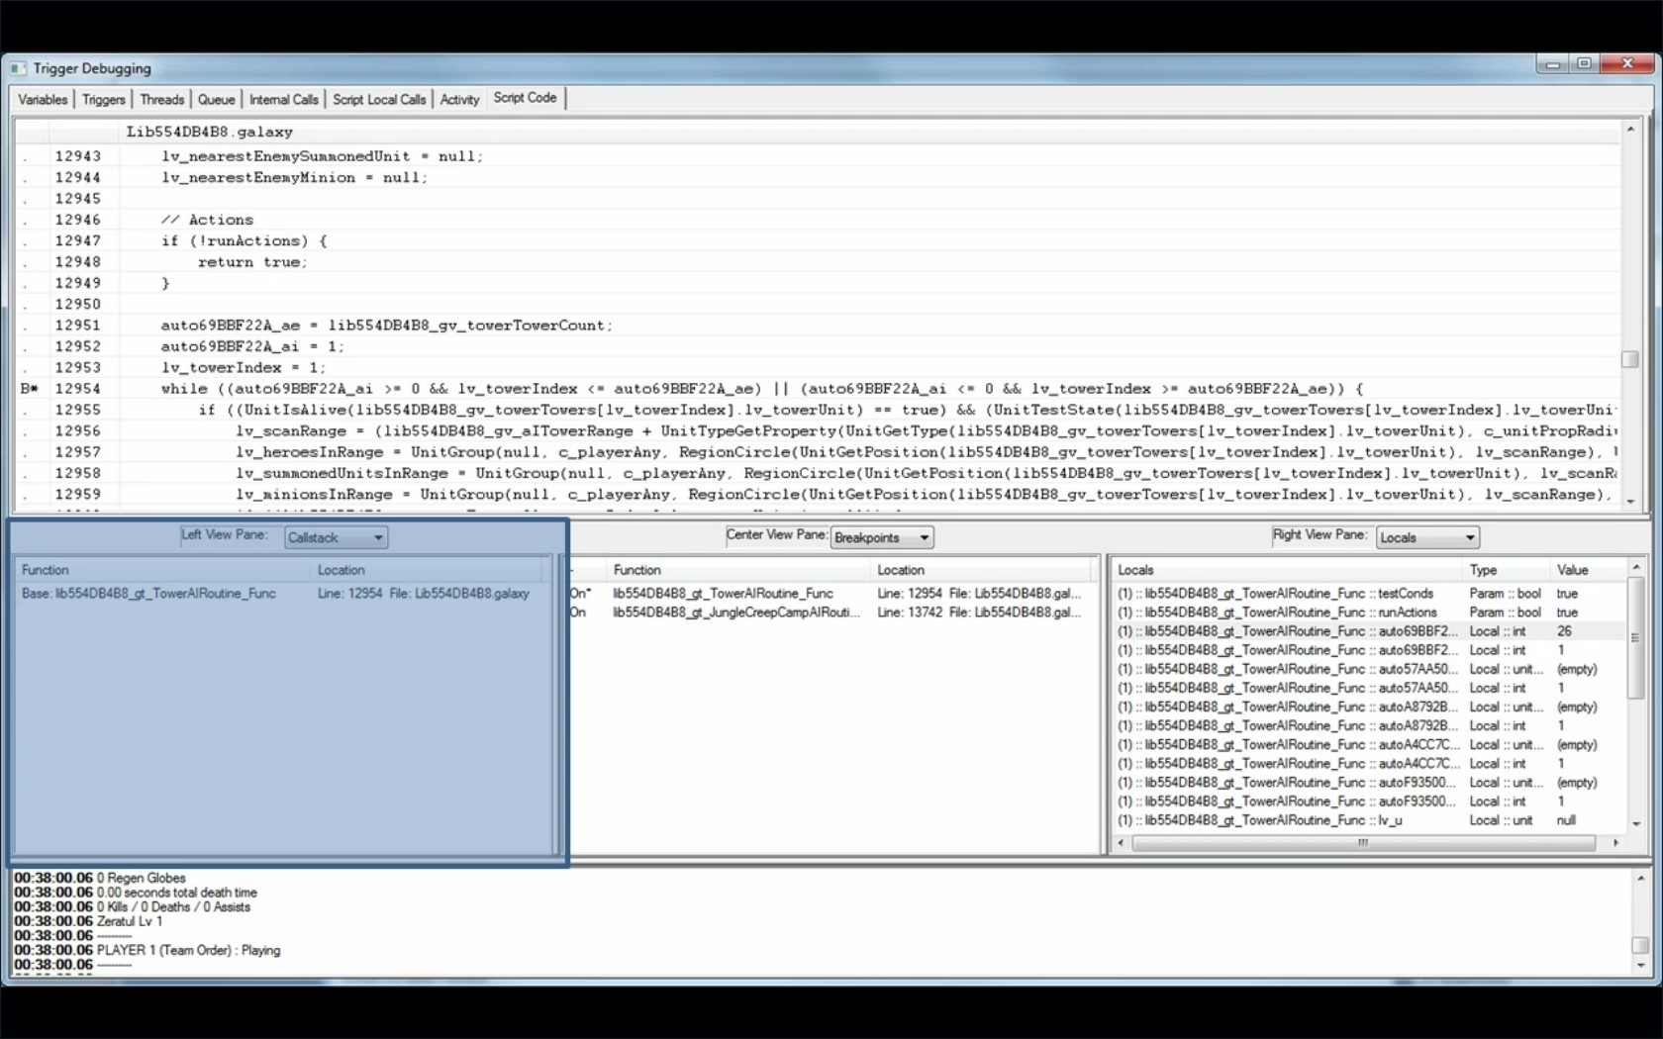Viewport: 1663px width, 1039px height.
Task: Click breakpoint marker on line 12954
Action: (29, 389)
